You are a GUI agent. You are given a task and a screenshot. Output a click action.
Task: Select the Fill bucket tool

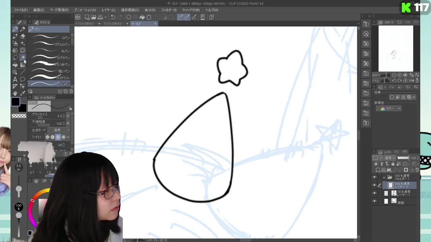coord(15,65)
